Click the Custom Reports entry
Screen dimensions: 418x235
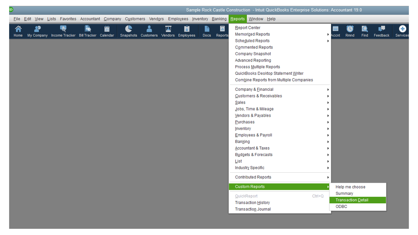coord(279,186)
